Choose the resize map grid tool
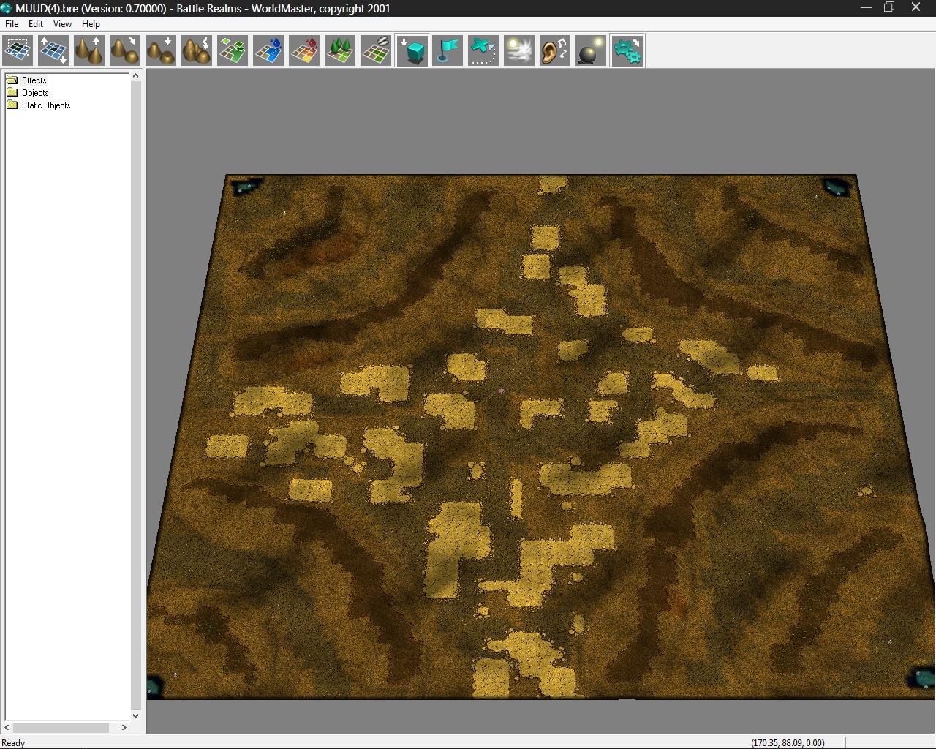Image resolution: width=936 pixels, height=749 pixels. (x=53, y=51)
